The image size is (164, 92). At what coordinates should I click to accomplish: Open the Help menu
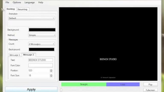41,2
